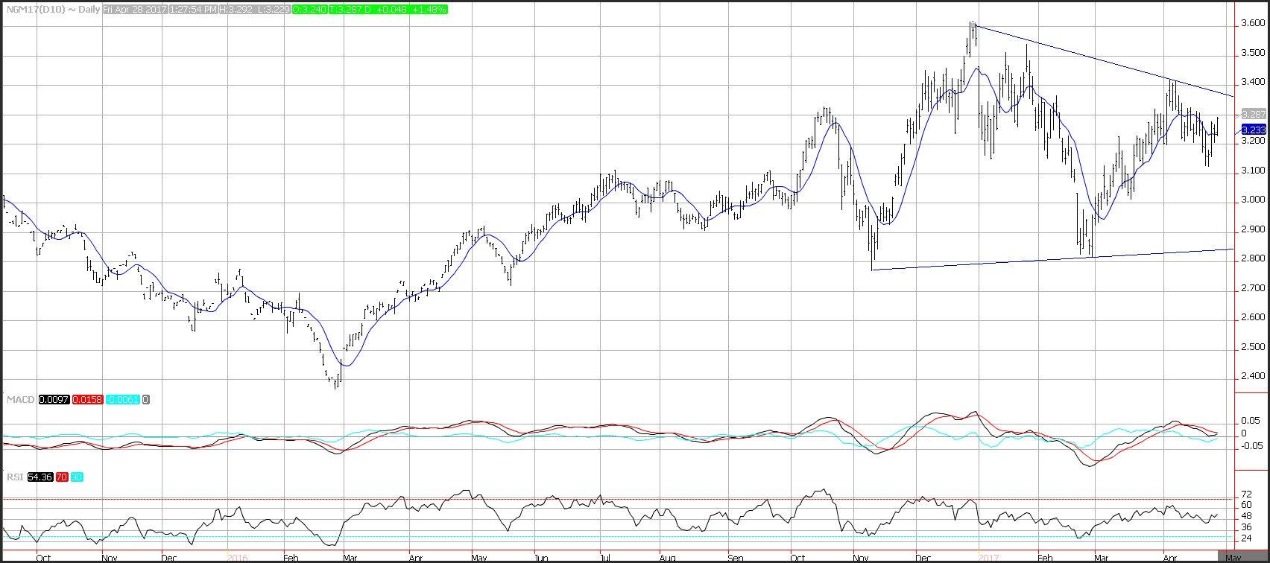Click the 2016 year label on time axis
This screenshot has height=563, width=1270.
237,556
